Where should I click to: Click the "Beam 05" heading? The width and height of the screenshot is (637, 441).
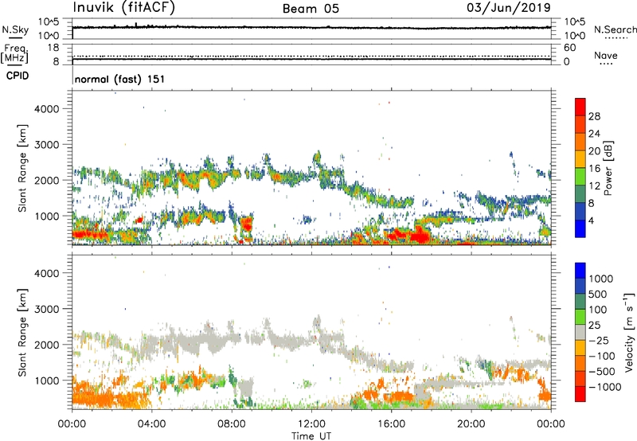tap(311, 9)
